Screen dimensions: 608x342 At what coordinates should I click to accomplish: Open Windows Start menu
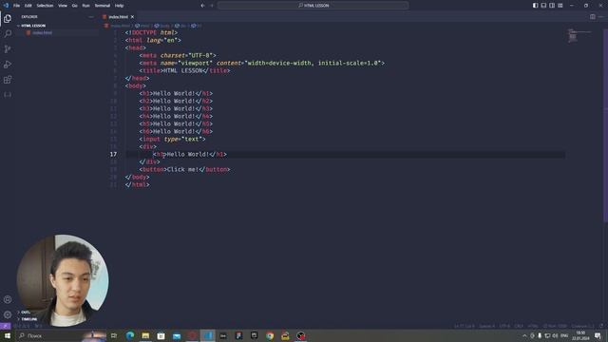[x=7, y=335]
